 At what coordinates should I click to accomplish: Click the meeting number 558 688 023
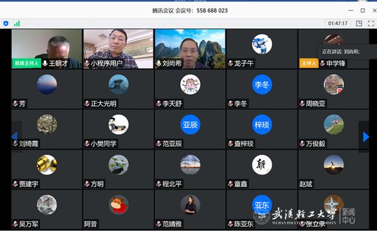pos(212,11)
